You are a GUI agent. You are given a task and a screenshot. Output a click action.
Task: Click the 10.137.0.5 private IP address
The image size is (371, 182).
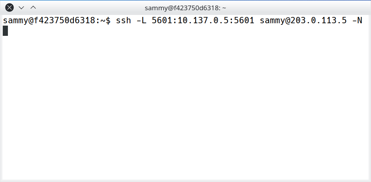(203, 20)
